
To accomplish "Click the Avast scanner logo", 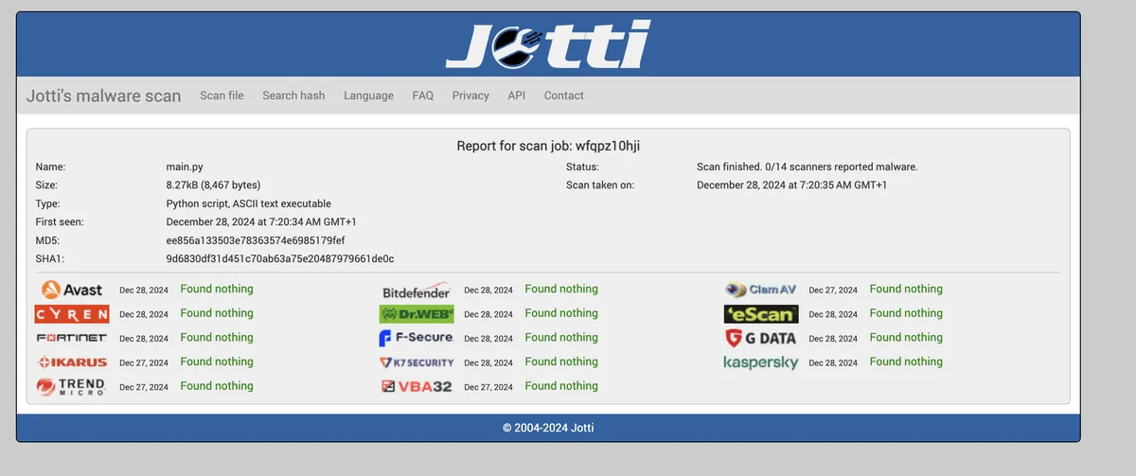I will [x=71, y=290].
